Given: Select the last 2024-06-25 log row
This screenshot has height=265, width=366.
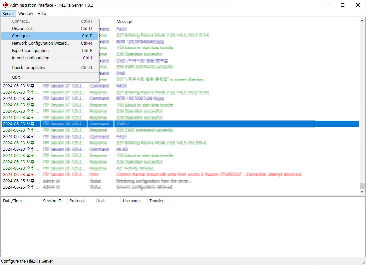Looking at the screenshot, I should click(x=180, y=187).
